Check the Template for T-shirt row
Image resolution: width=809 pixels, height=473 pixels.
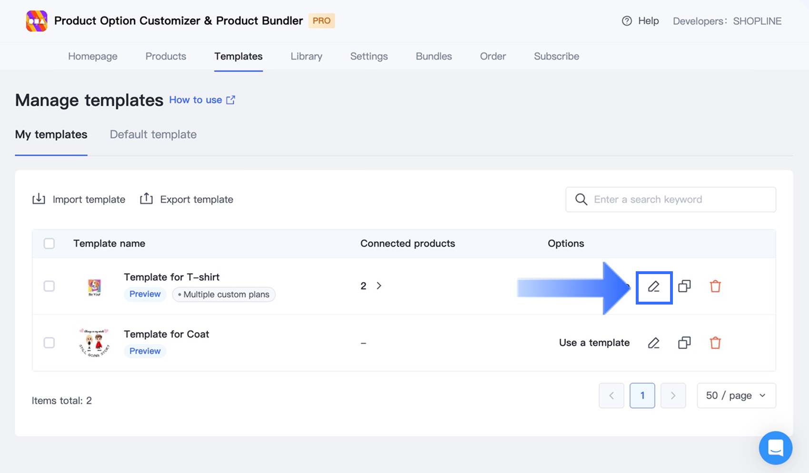[49, 286]
